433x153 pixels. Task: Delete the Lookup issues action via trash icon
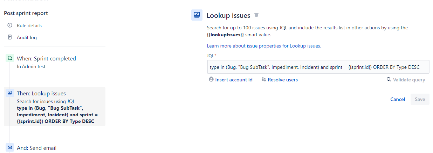[256, 15]
